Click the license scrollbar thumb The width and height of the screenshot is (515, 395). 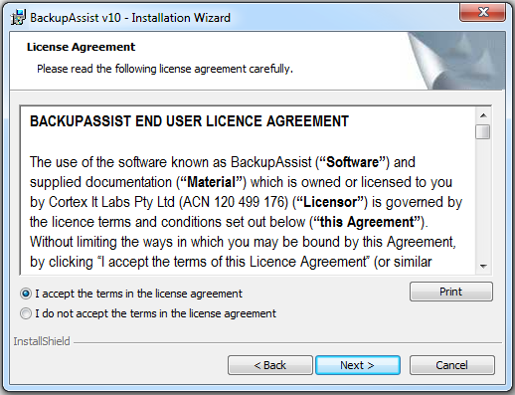(483, 131)
